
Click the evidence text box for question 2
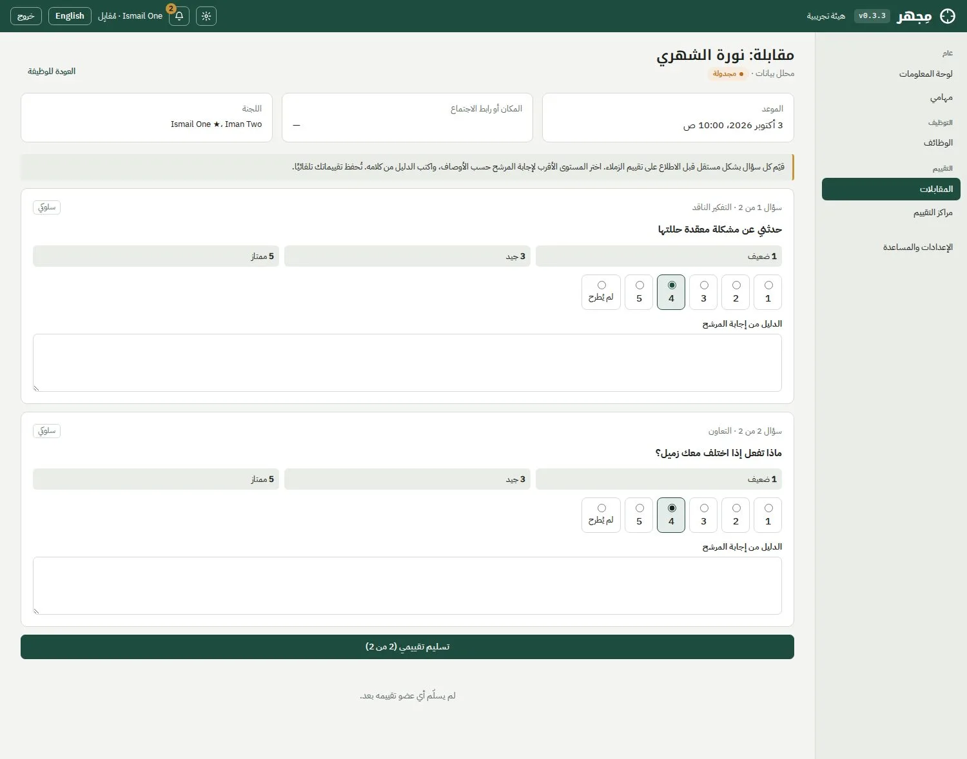(x=407, y=586)
